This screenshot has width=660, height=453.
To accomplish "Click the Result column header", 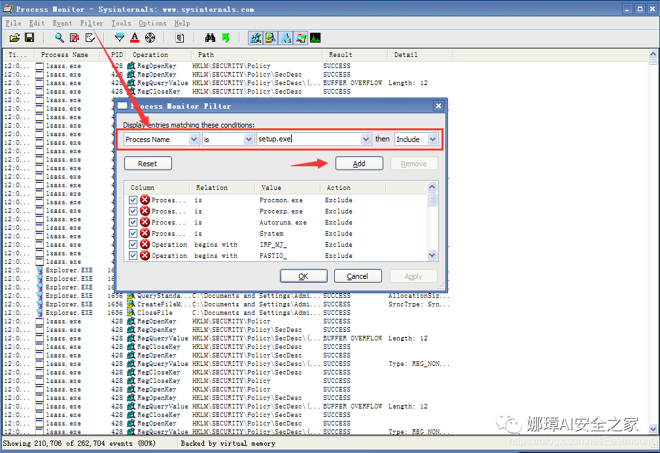I will [355, 55].
